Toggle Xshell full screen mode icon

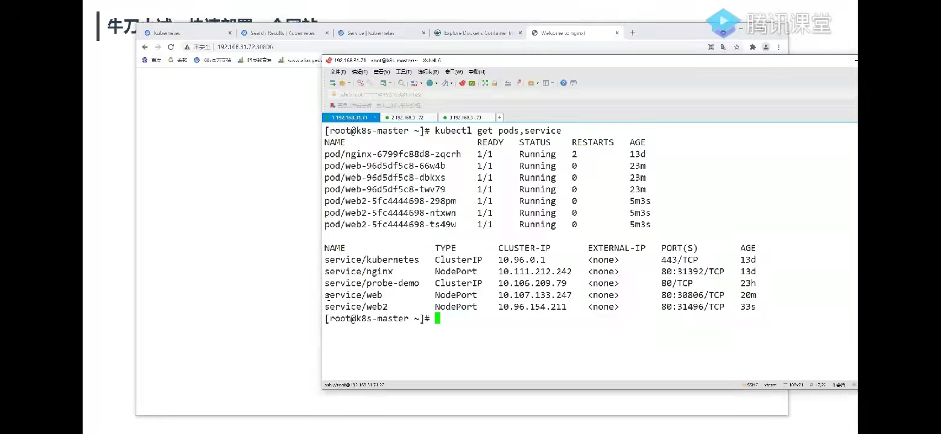(485, 83)
